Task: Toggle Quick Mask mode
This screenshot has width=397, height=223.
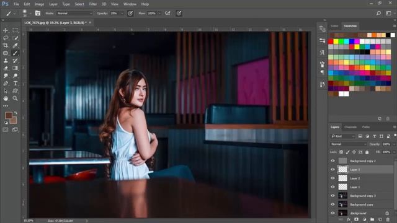Action: [6, 129]
